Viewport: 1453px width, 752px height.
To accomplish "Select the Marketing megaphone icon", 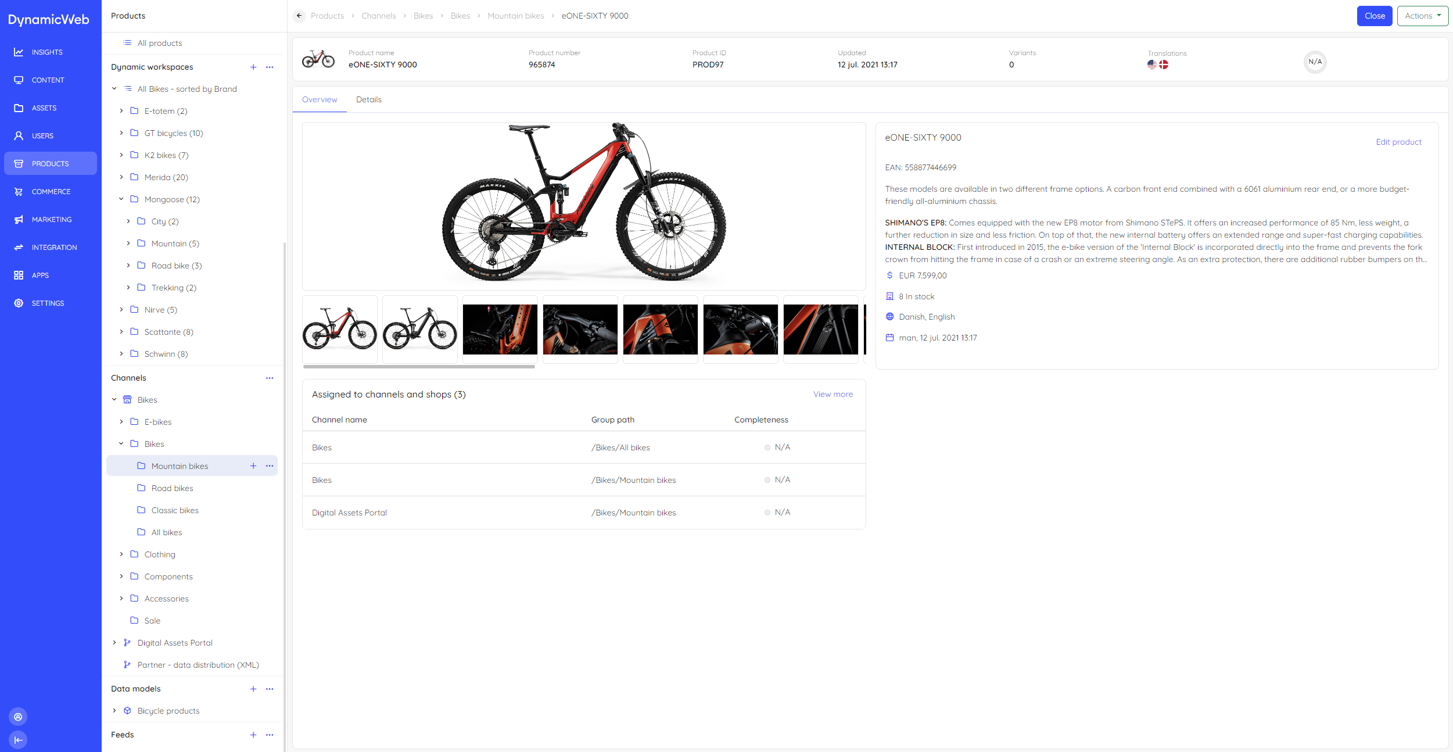I will click(18, 219).
